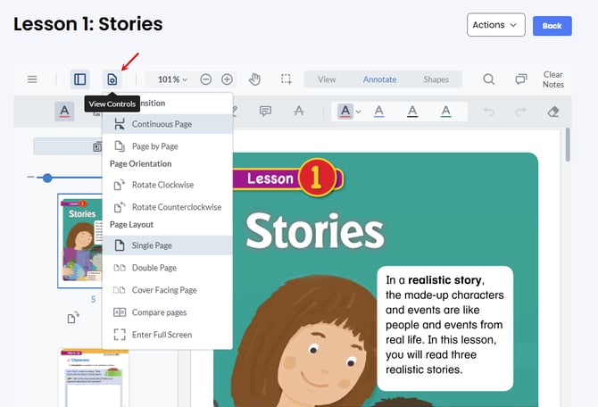Screen dimensions: 598x407
Task: Click the thumbnail size slider handle
Action: coord(47,178)
